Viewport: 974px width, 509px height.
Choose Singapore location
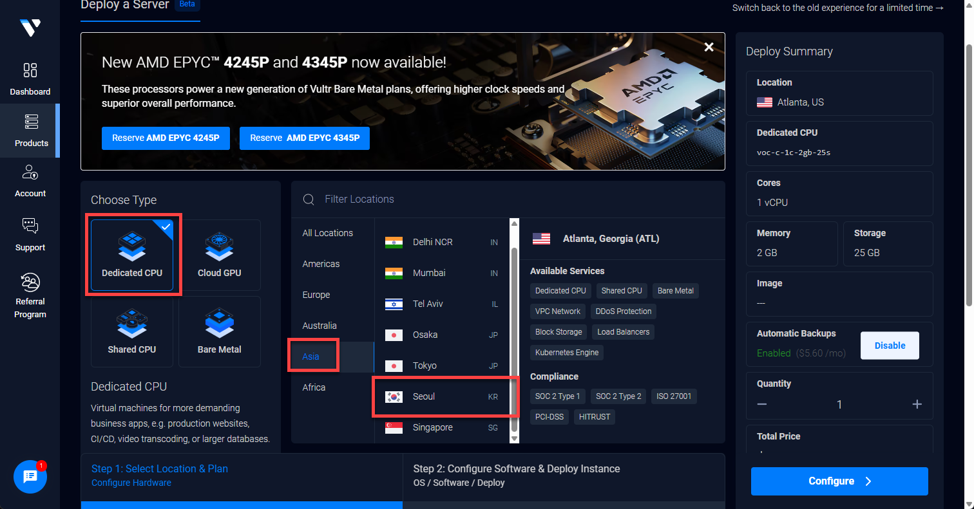tap(441, 427)
